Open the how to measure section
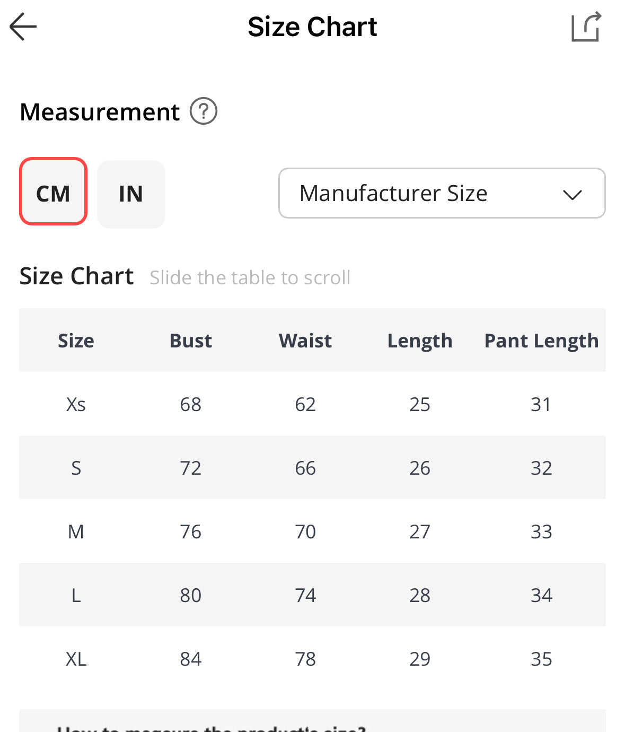The width and height of the screenshot is (625, 732). click(312, 721)
